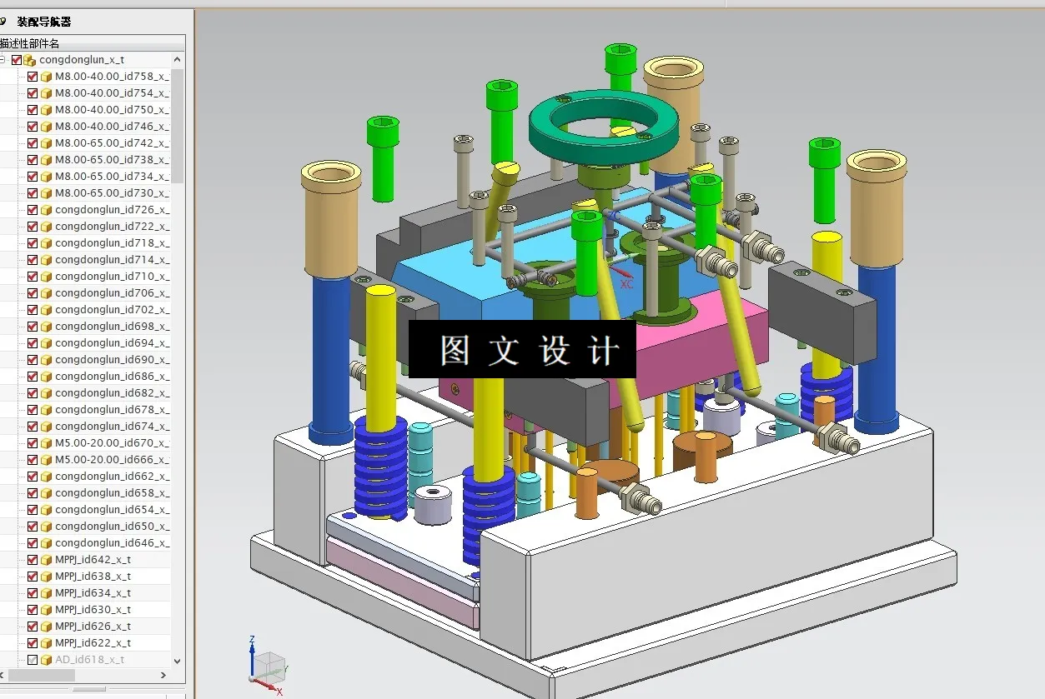This screenshot has width=1045, height=699.
Task: Click the component icon of congdonglun_id646_x_
Action: 46,542
